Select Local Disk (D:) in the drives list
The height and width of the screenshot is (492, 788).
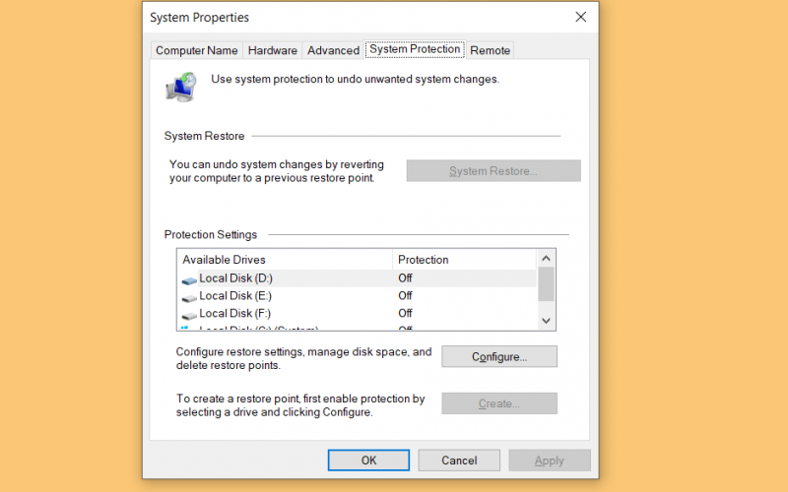(x=357, y=278)
